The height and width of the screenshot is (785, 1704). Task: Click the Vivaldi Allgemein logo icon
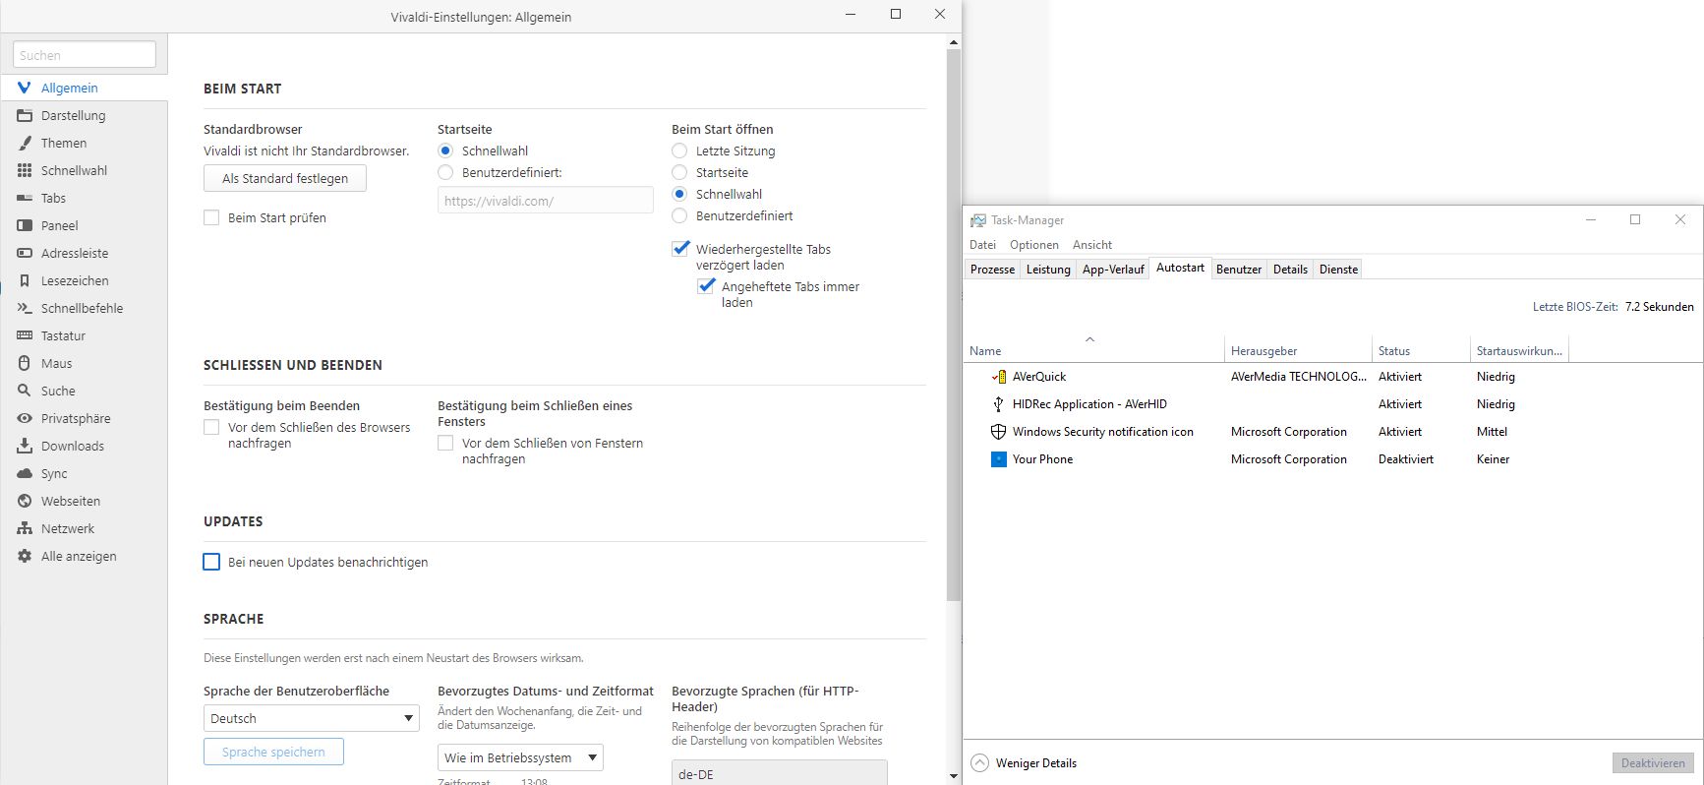[x=25, y=88]
